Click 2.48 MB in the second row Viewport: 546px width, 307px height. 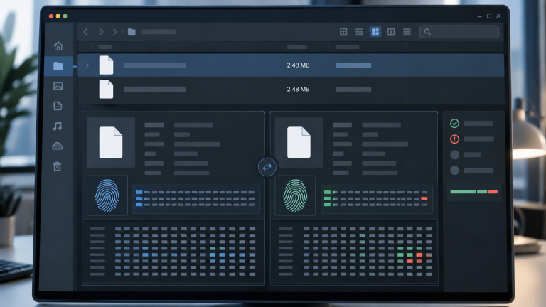[298, 89]
